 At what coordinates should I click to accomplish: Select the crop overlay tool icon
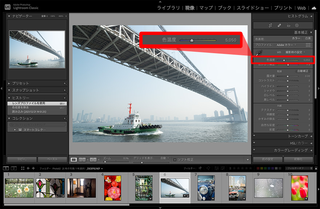point(271,25)
